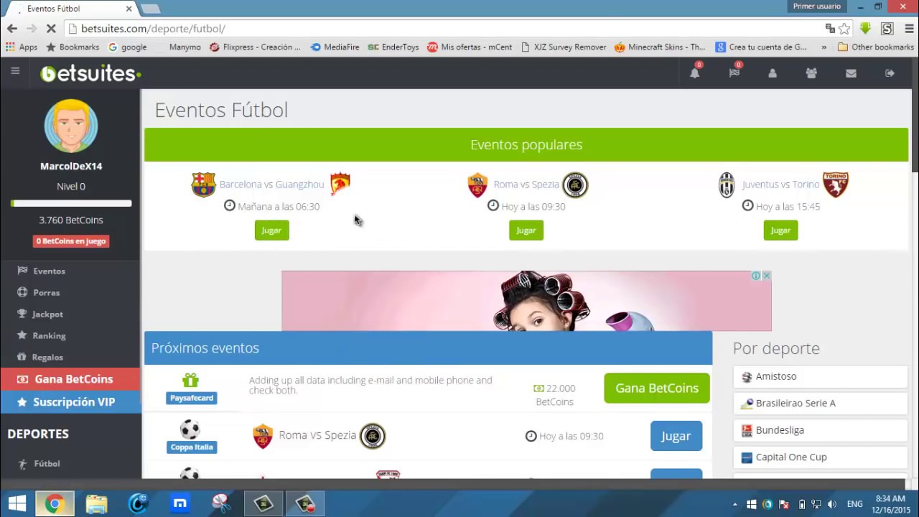Click the Guangzhou club crest

coord(340,185)
